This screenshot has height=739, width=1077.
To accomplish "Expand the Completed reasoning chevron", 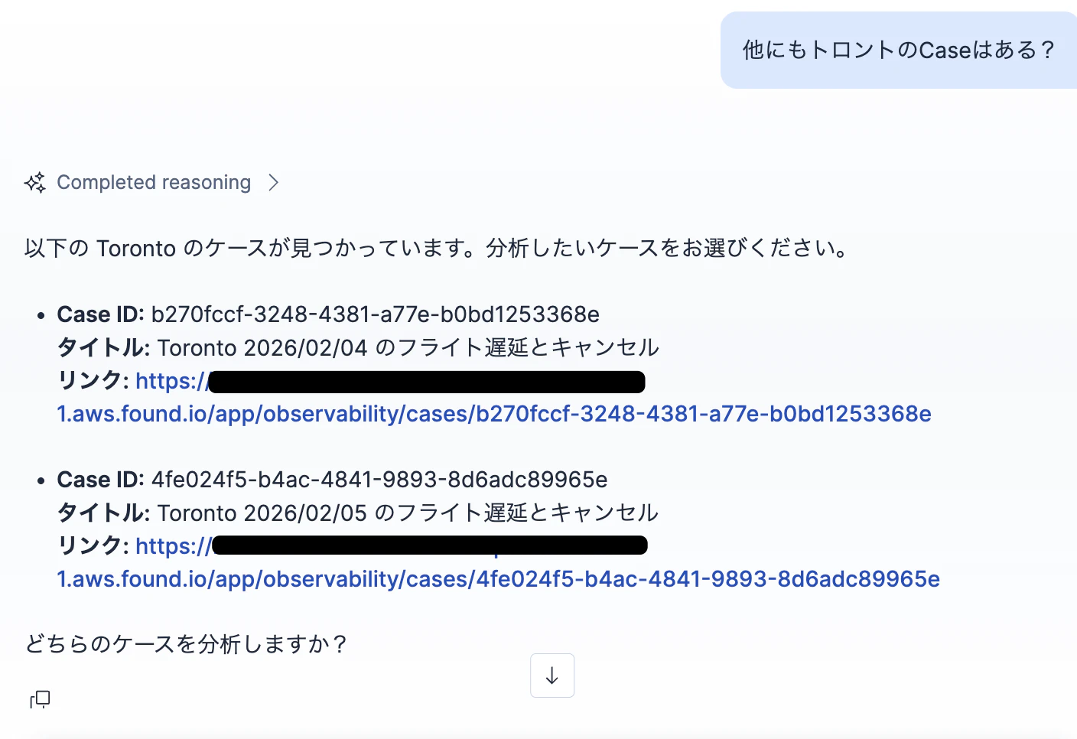I will [273, 183].
